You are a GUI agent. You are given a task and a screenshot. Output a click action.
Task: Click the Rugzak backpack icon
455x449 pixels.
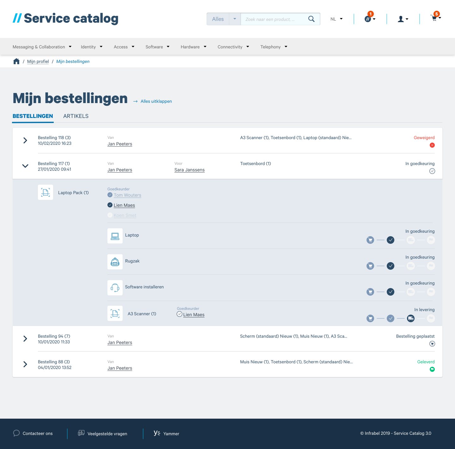tap(115, 262)
